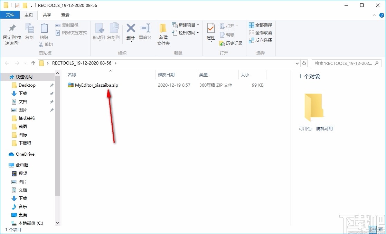Image resolution: width=386 pixels, height=234 pixels.
Task: Click the red Delete (删除) icon
Action: tap(131, 28)
